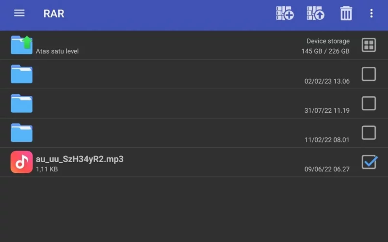The image size is (388, 242).
Task: Tap the mp3 music file icon
Action: click(21, 162)
